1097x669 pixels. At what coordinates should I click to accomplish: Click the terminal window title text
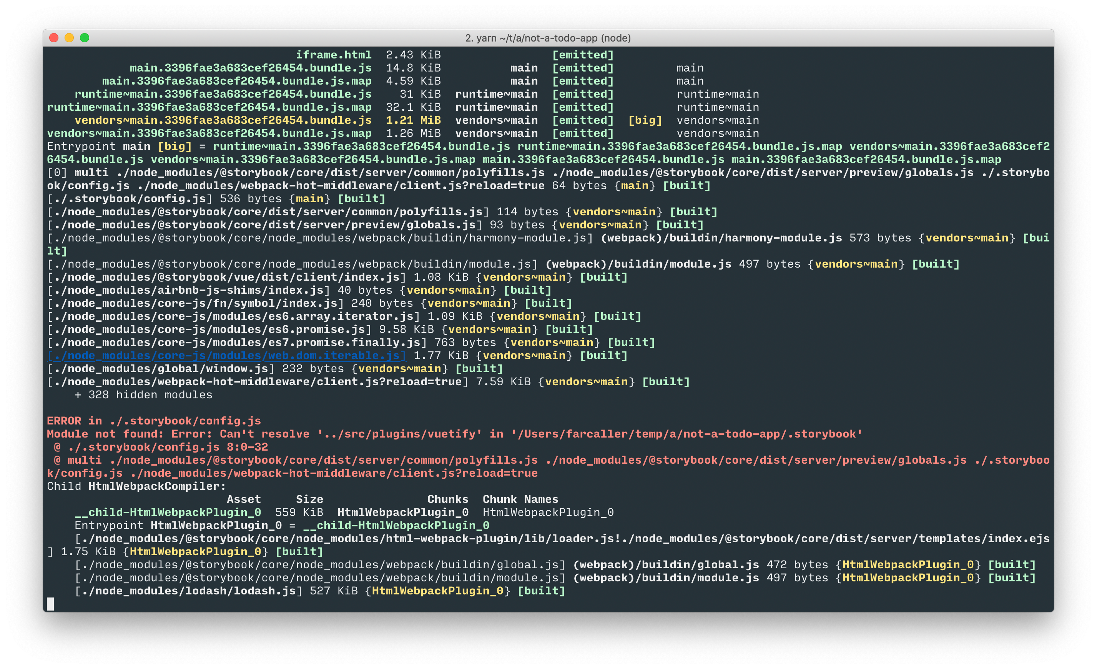548,38
